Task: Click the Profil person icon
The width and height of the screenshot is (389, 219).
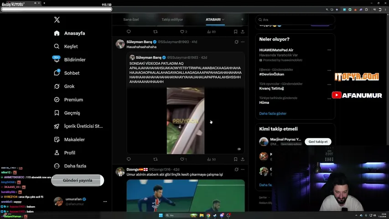Action: [57, 153]
